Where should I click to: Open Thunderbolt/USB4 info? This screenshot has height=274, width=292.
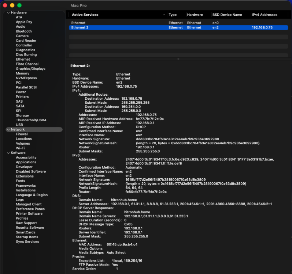point(31,120)
